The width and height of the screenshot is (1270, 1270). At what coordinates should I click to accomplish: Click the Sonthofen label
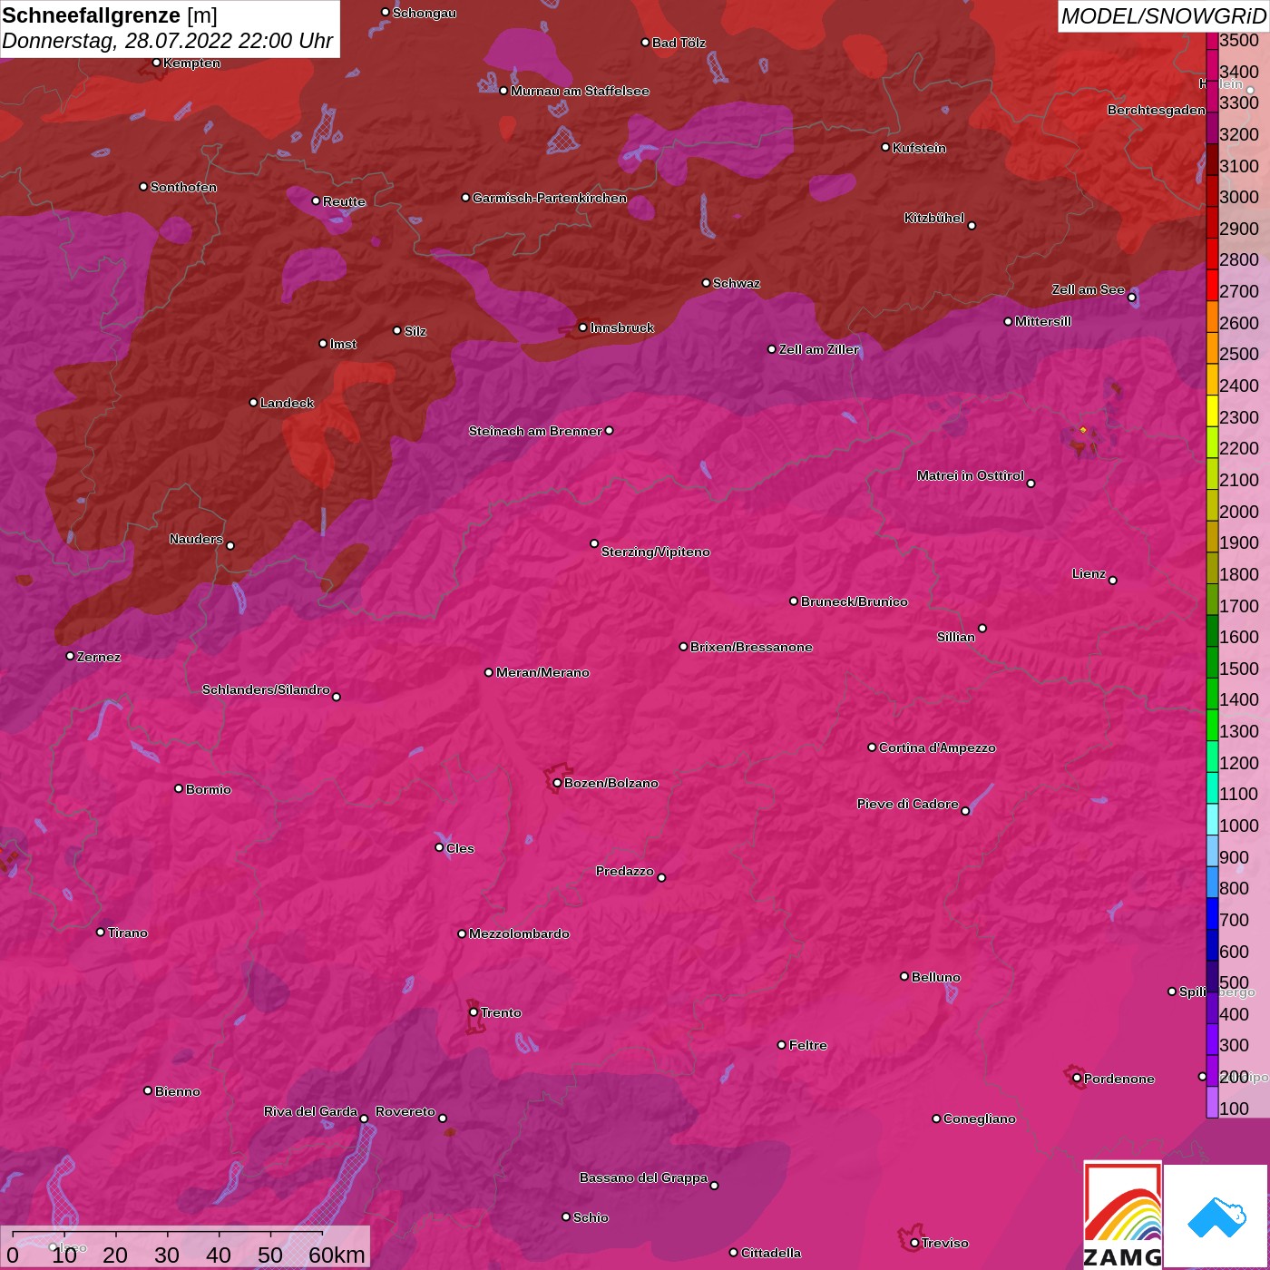point(184,187)
